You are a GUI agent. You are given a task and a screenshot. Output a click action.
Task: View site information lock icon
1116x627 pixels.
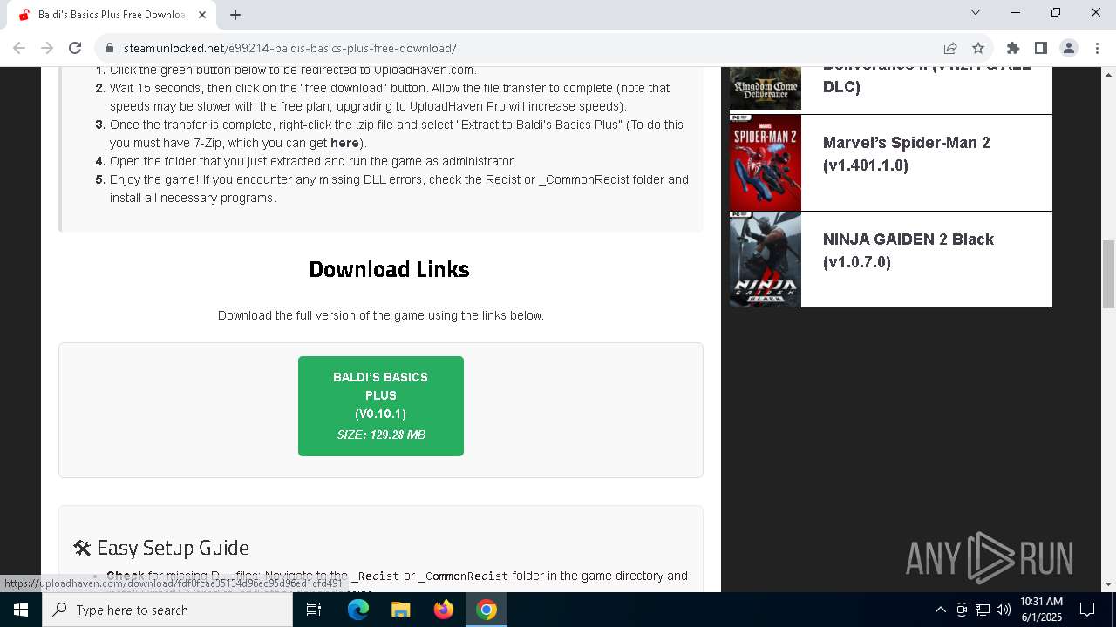tap(109, 48)
